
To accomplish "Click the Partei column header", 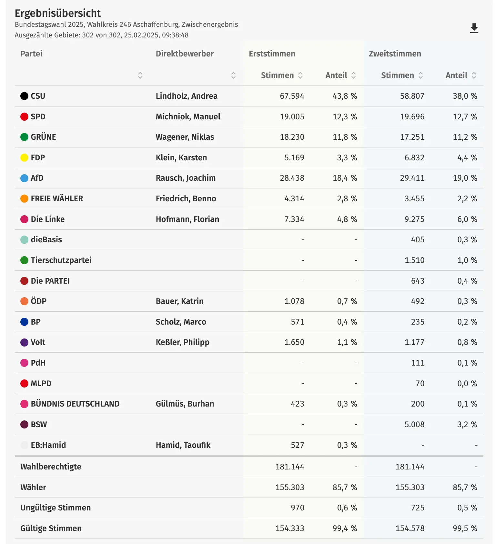I will click(31, 54).
